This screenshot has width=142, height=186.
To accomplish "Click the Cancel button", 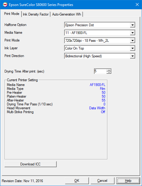I will (102, 181).
